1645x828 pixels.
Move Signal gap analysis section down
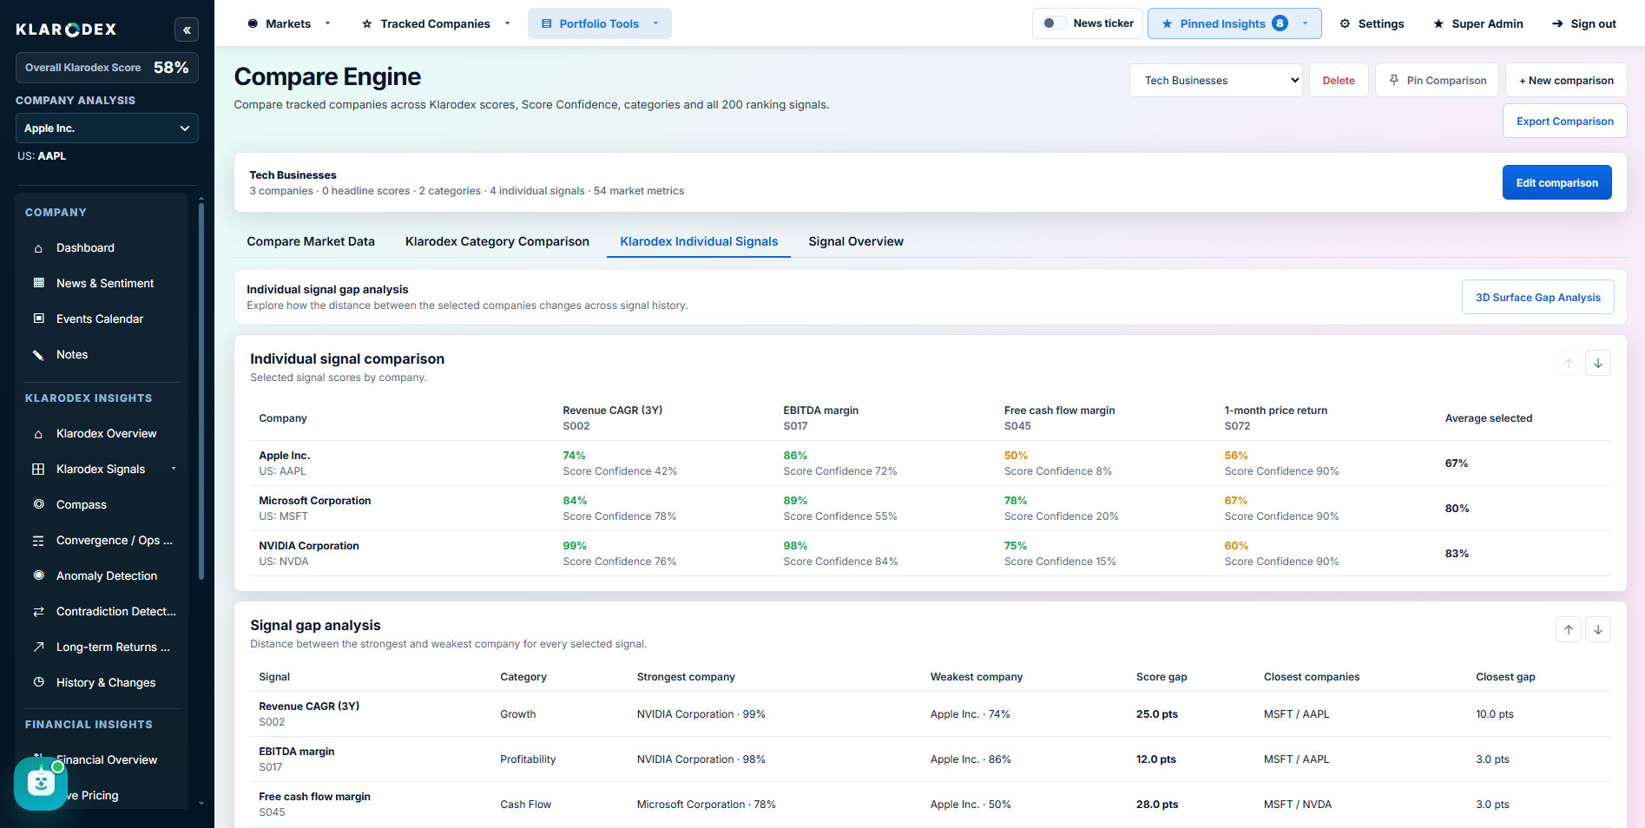tap(1598, 629)
